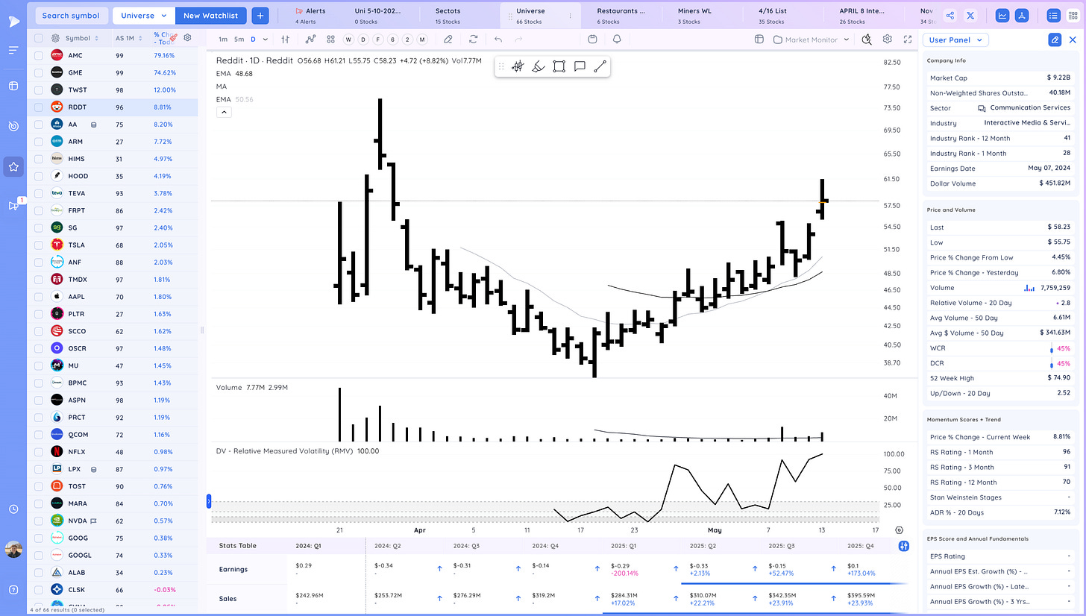Screen dimensions: 1086x616
Task: Open the user profile avatar
Action: [13, 550]
